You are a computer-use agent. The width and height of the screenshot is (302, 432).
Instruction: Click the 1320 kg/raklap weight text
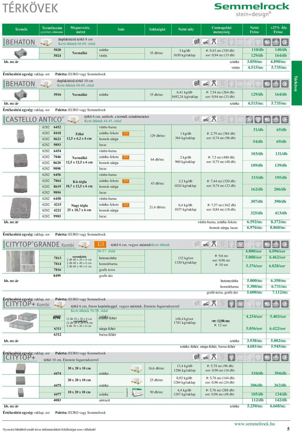(185, 262)
